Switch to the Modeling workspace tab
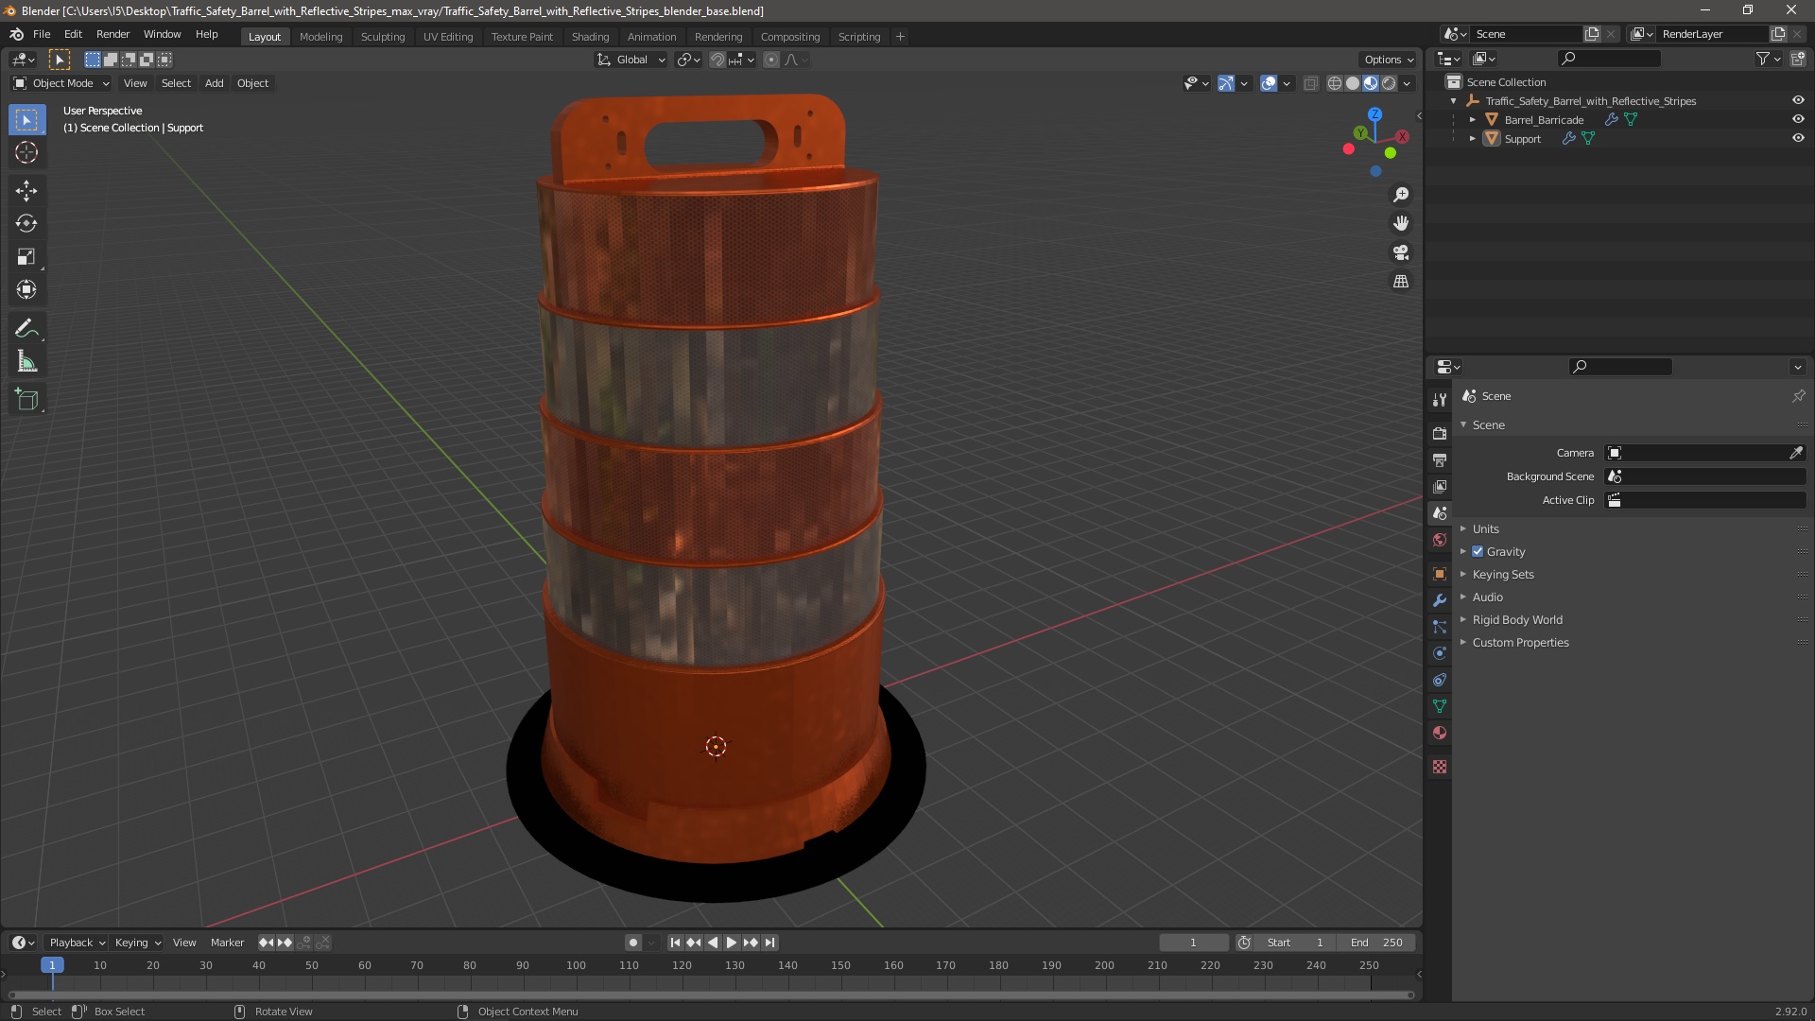 (320, 37)
